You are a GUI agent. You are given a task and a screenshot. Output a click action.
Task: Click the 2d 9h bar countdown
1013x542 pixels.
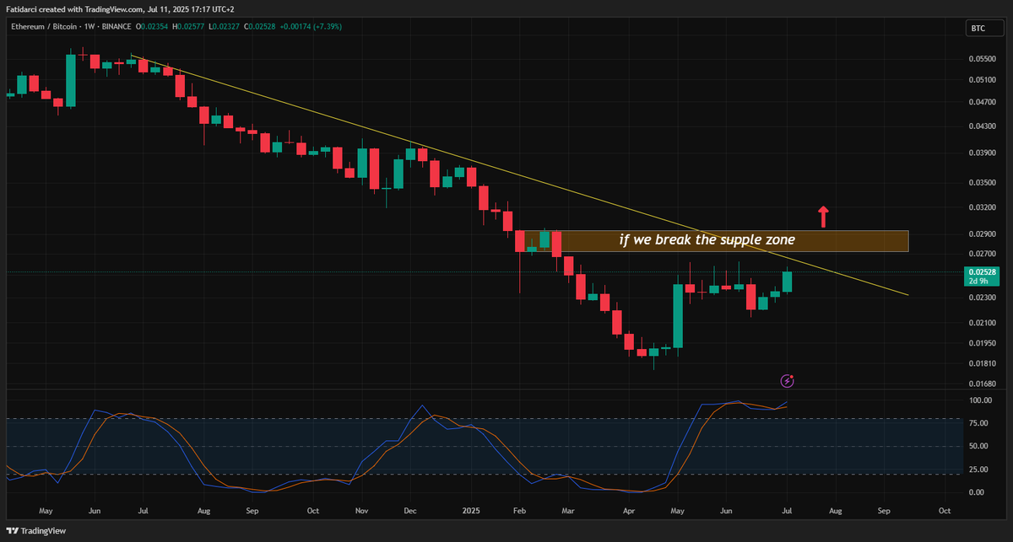pos(978,281)
